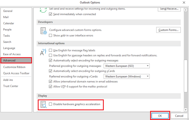The height and width of the screenshot is (120, 189).
Task: Click the vertical scrollbar thumb
Action: coord(186,76)
